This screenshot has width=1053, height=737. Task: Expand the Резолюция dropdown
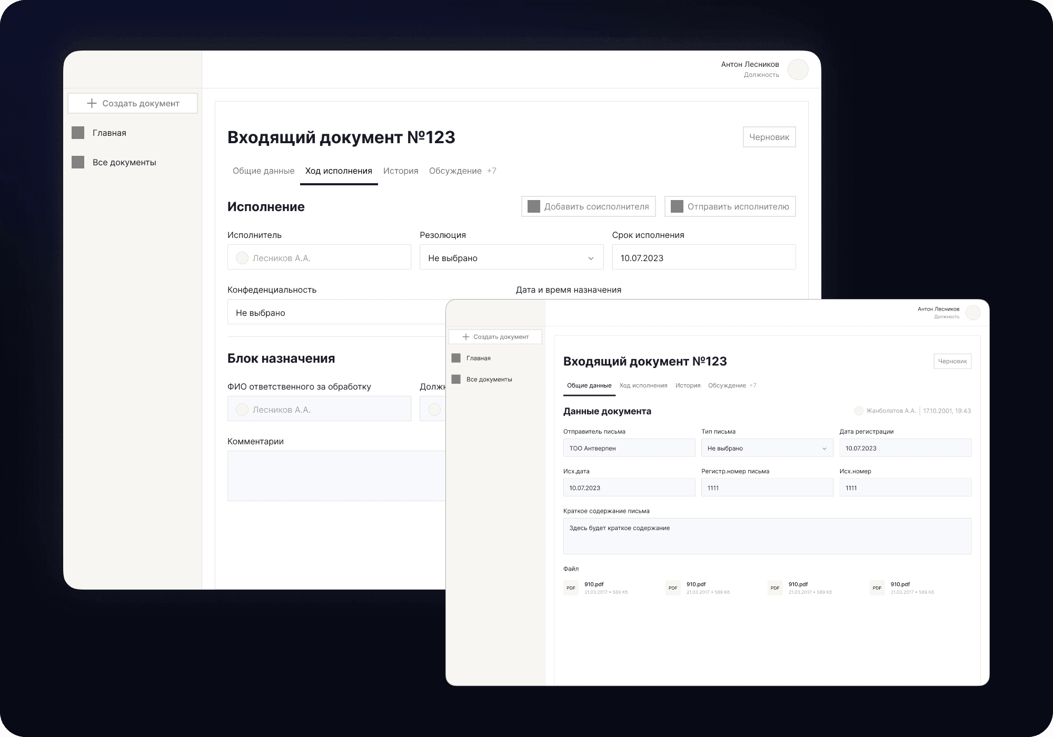pos(591,258)
